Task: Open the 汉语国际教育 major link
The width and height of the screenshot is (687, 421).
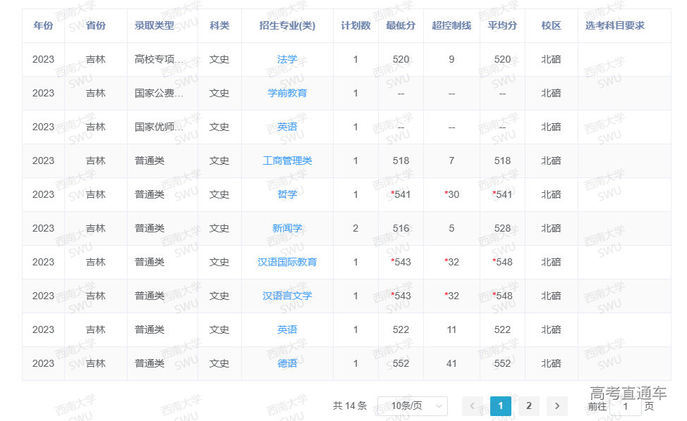Action: 287,262
